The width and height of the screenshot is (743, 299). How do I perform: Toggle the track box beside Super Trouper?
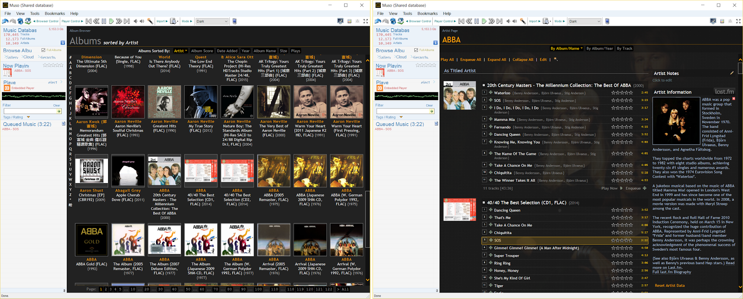click(484, 255)
